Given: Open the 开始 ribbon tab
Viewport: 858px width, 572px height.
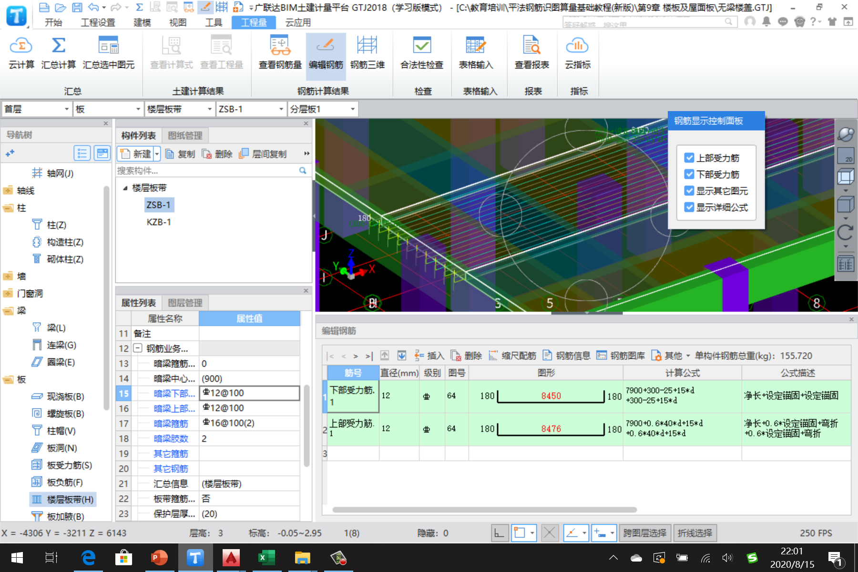Looking at the screenshot, I should pos(53,22).
